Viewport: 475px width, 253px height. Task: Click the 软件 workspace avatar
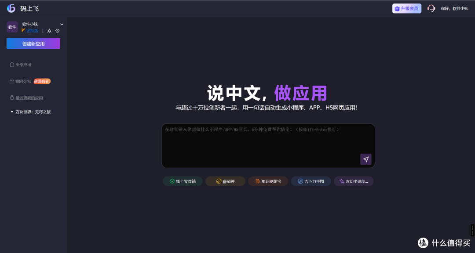(12, 27)
